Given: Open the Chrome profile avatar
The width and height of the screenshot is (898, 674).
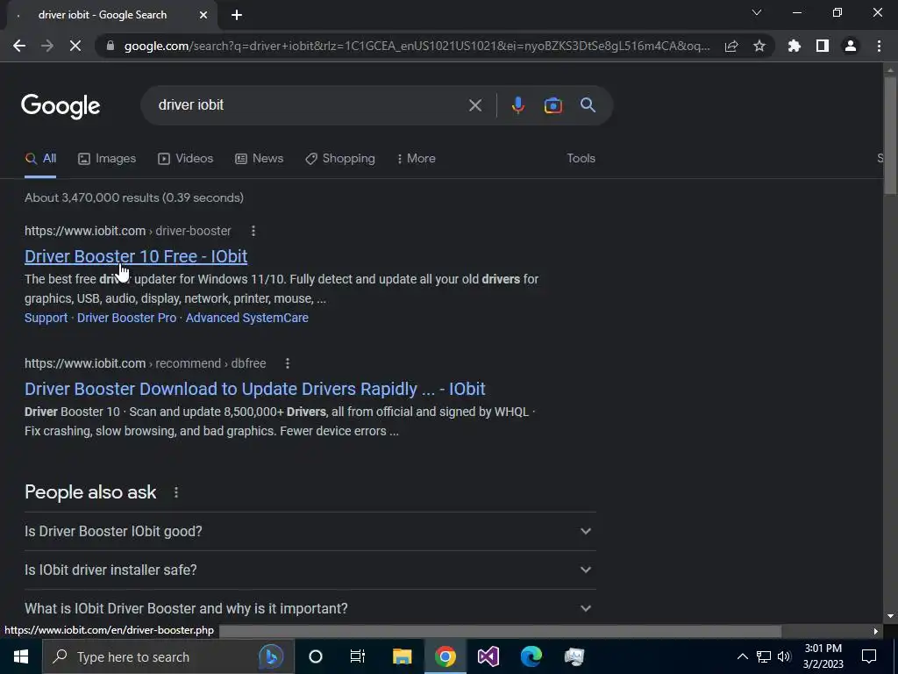Looking at the screenshot, I should [x=851, y=46].
